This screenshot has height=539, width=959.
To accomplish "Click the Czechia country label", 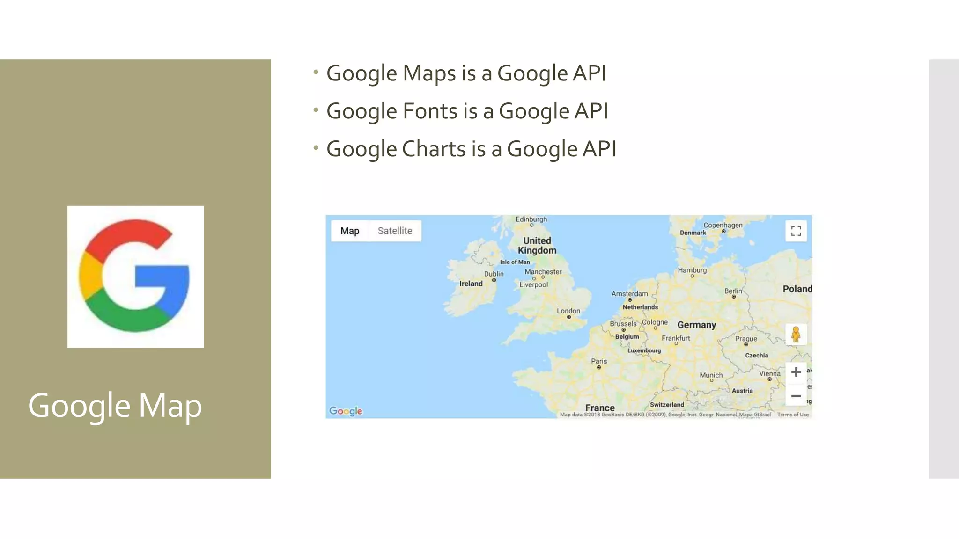I will coord(756,356).
